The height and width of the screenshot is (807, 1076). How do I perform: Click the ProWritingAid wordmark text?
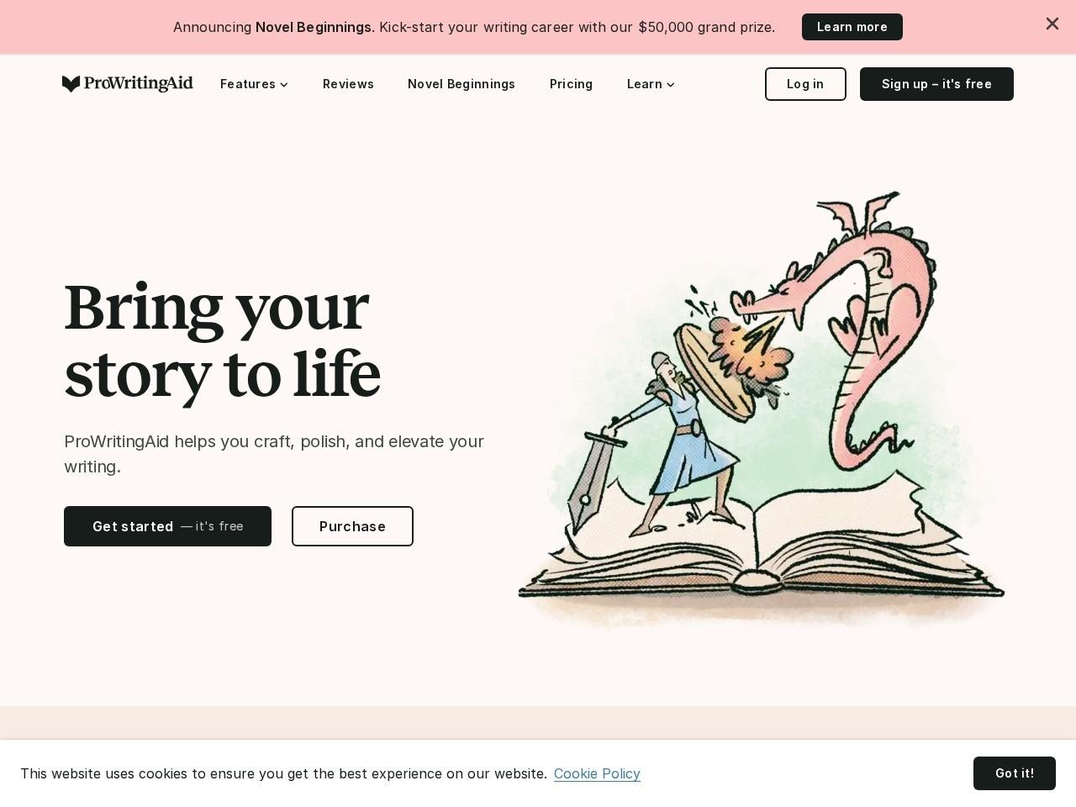point(139,83)
